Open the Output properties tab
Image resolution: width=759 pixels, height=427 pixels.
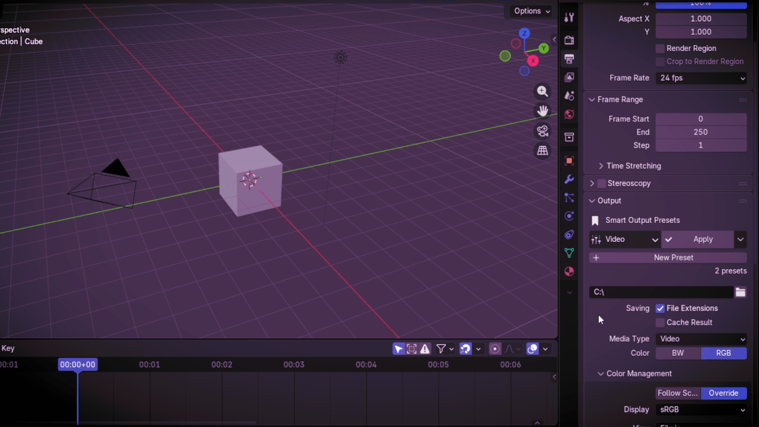pos(569,59)
